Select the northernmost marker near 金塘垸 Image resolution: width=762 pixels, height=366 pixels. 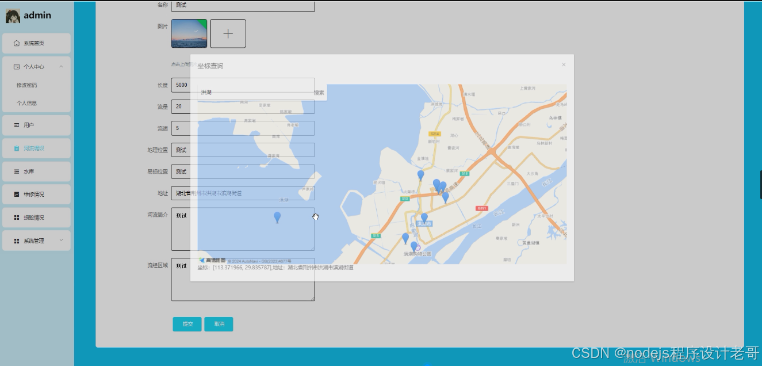[x=420, y=176]
